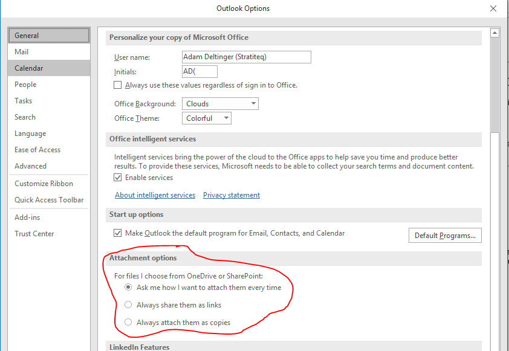The image size is (509, 351).
Task: Open Ease of Access options
Action: (x=49, y=150)
